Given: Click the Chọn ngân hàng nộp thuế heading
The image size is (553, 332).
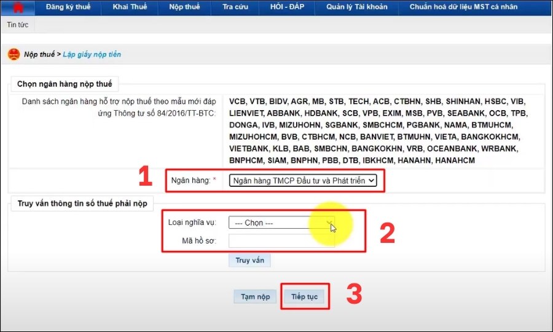Looking at the screenshot, I should coord(65,84).
